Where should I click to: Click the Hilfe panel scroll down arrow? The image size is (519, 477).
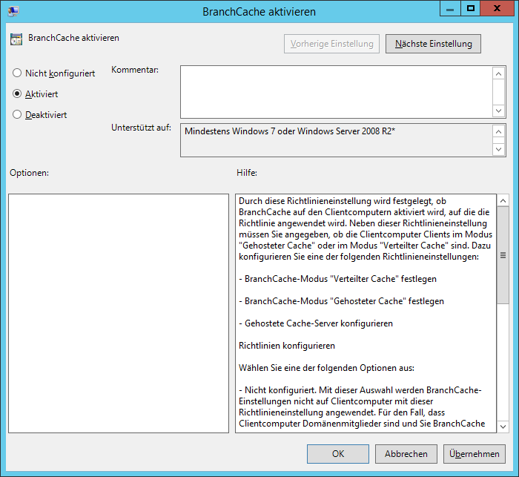(503, 427)
